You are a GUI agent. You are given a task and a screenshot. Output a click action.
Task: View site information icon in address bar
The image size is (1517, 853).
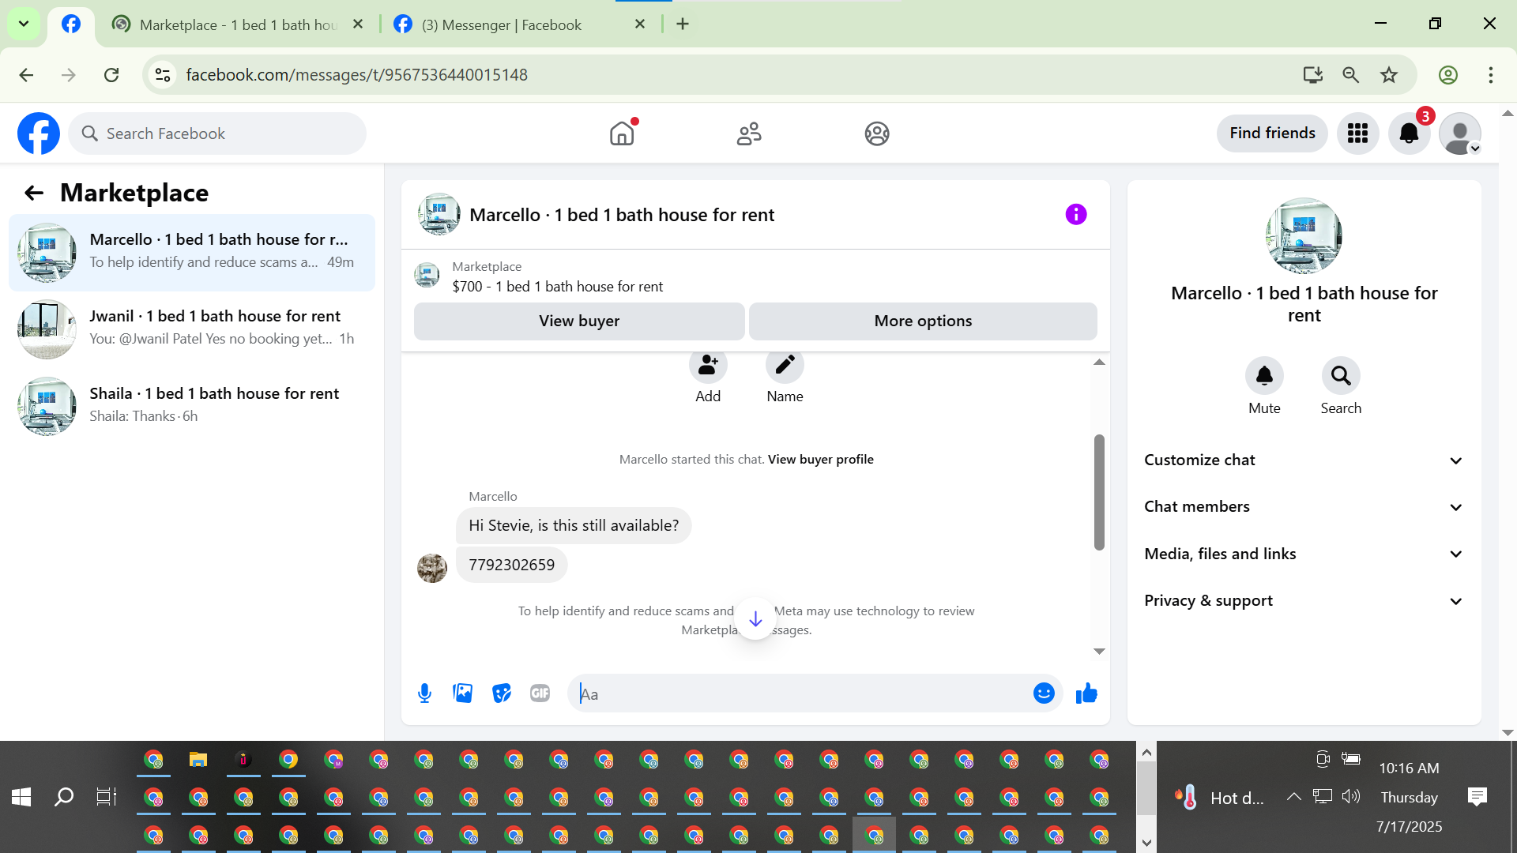coord(163,75)
